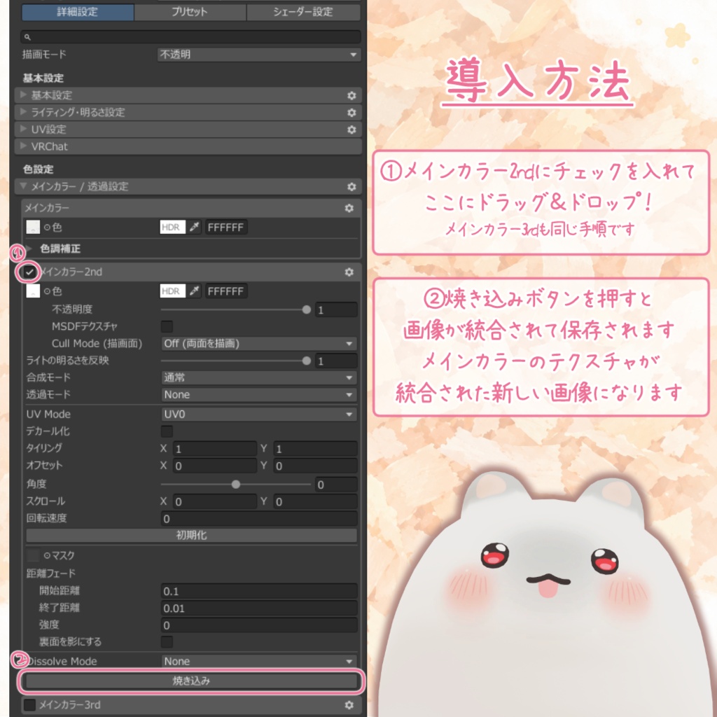Click メインカラー2nd texture slot thumbnail
The height and width of the screenshot is (717, 717).
pos(33,291)
